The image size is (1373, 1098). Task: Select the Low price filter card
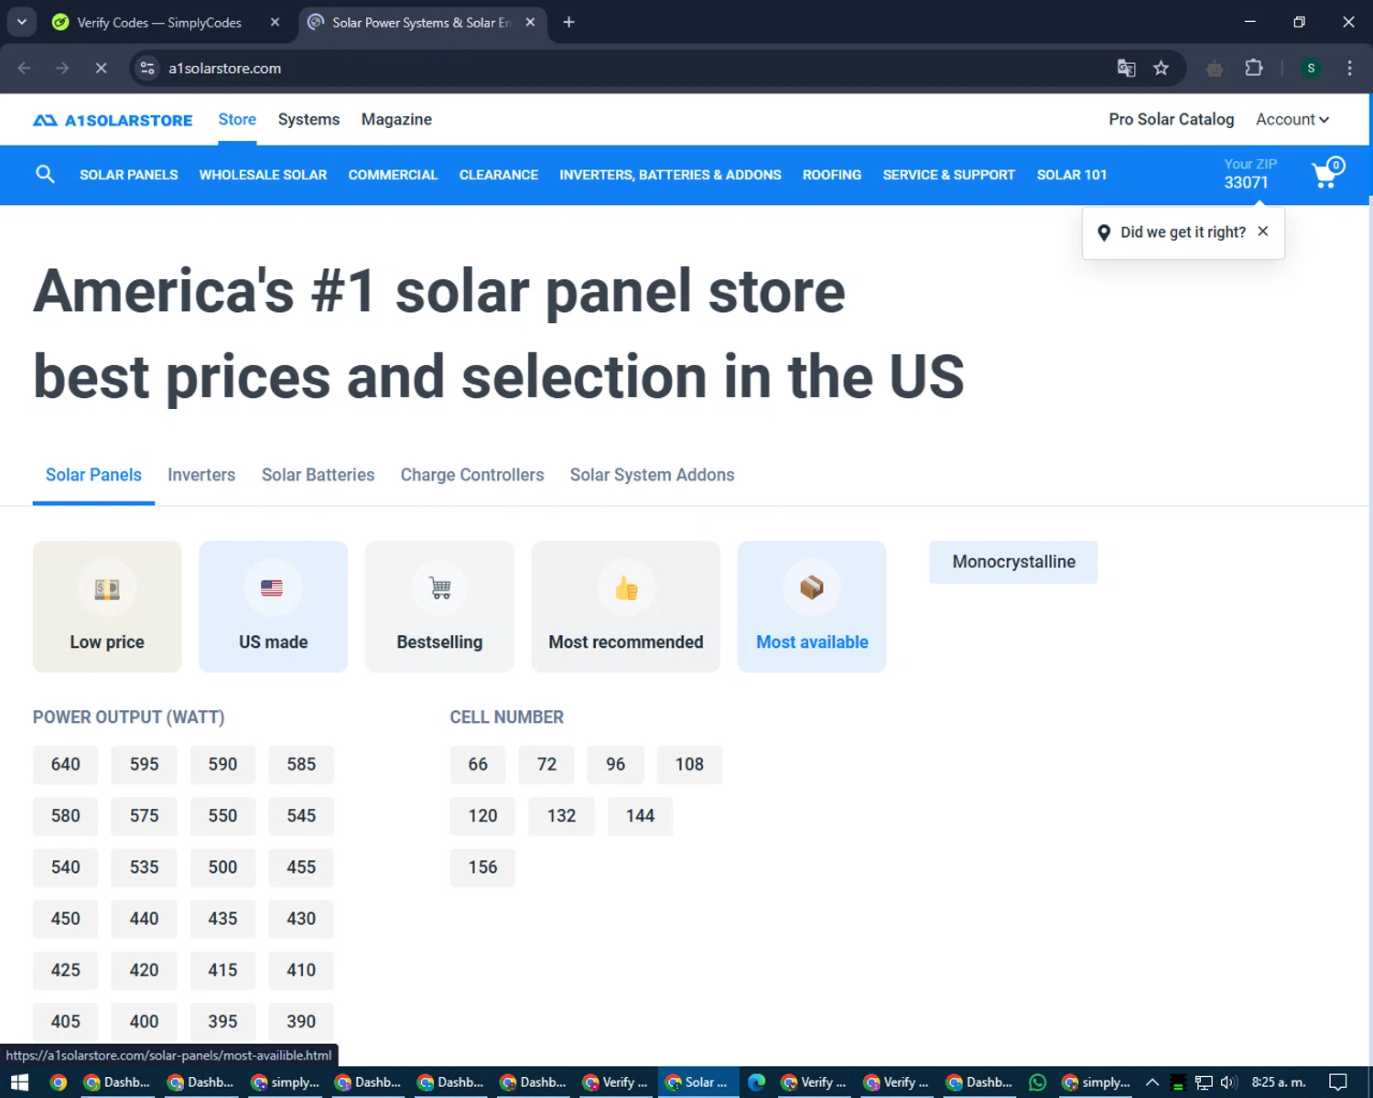[x=107, y=607]
